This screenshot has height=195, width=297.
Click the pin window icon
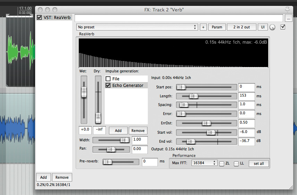(287, 9)
